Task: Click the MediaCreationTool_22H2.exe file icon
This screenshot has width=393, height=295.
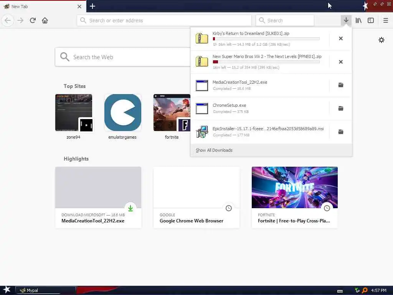Action: click(202, 85)
